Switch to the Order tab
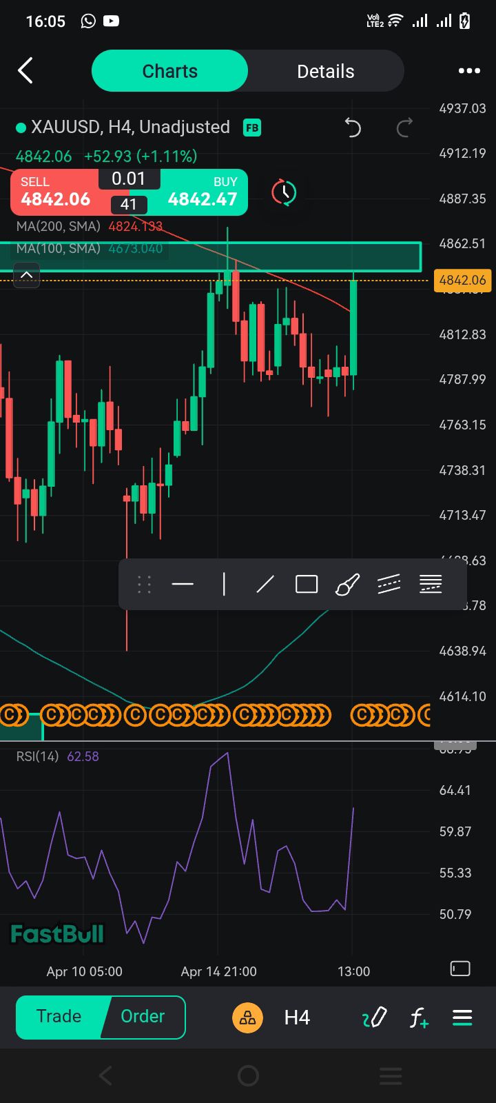 point(143,1017)
